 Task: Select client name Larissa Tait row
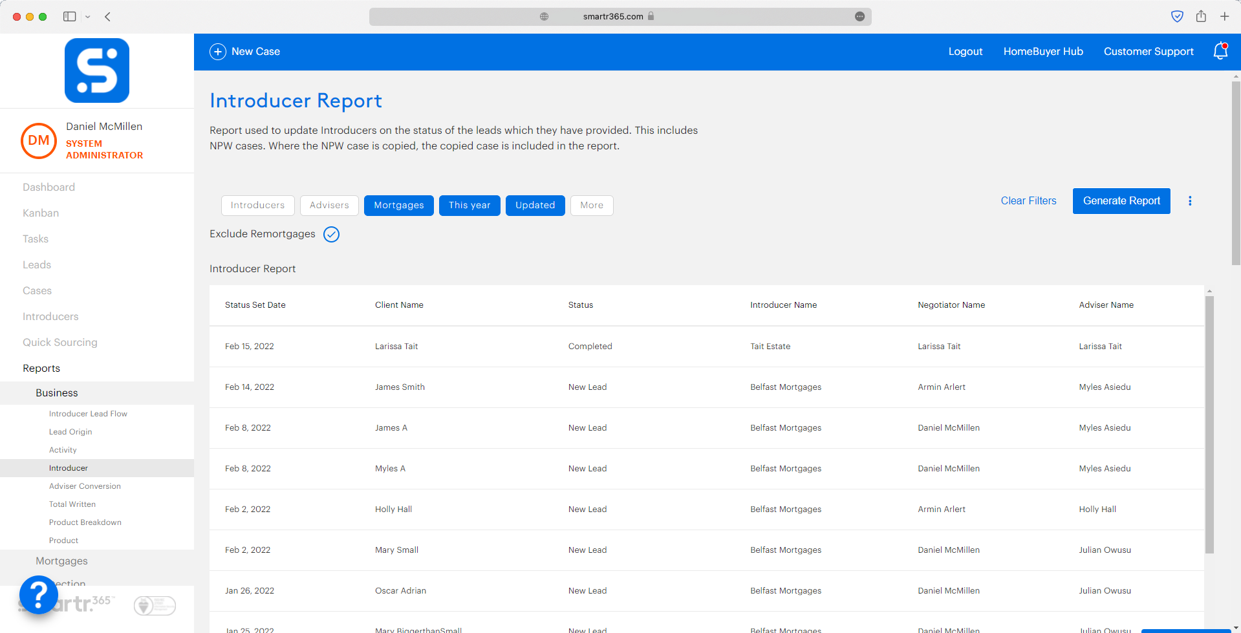click(x=707, y=347)
